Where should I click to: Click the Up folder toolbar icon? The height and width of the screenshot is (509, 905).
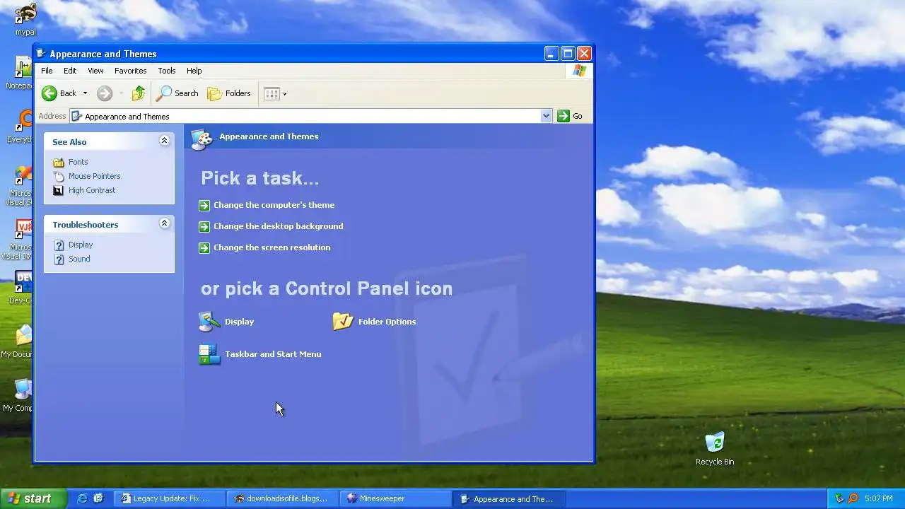pyautogui.click(x=139, y=93)
